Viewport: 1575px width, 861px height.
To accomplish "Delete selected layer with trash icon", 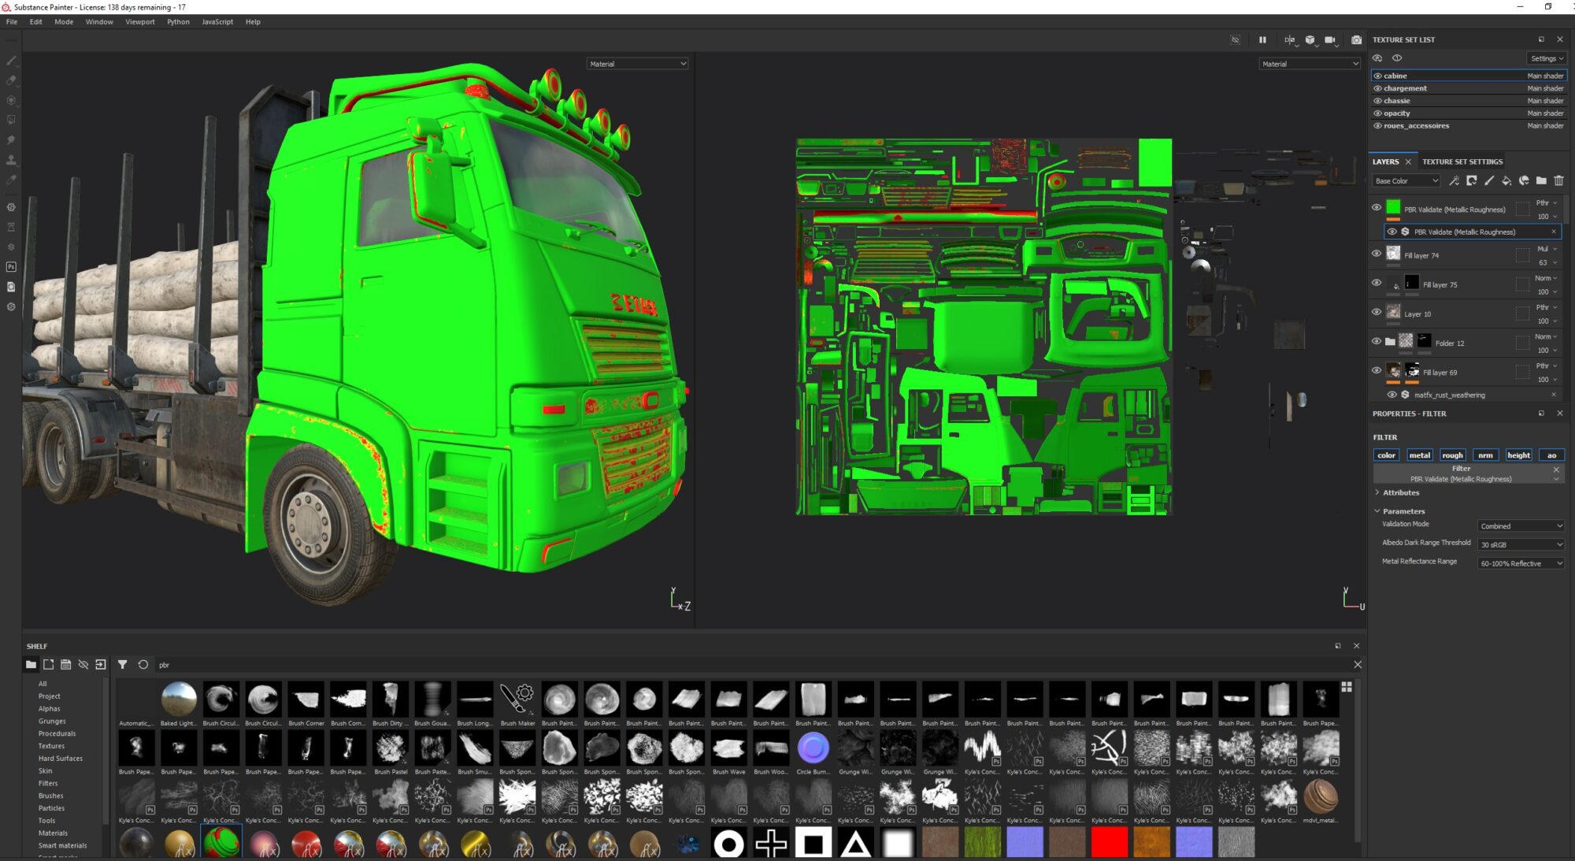I will click(1558, 181).
